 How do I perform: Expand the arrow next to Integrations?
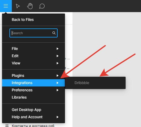[x=57, y=83]
